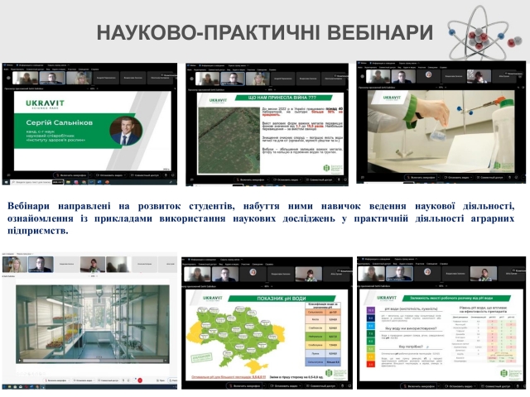Click Совместный доступ under ПОКАЗНИК pH ВОДИ slide
This screenshot has height=397, width=530.
pyautogui.click(x=320, y=386)
